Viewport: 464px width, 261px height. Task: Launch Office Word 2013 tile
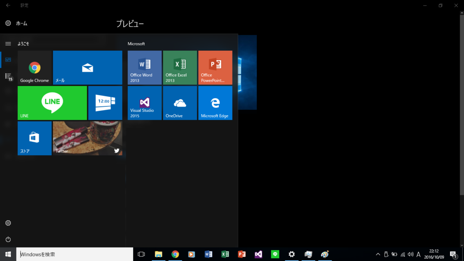pyautogui.click(x=145, y=68)
